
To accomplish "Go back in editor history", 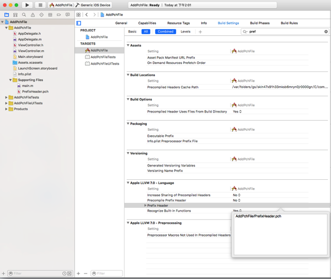I will coord(87,14).
